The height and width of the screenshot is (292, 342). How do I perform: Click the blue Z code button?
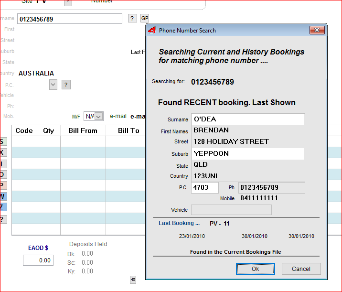coord(2,207)
